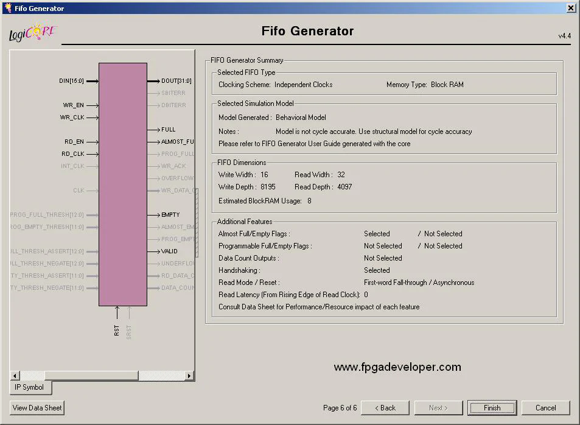Click the DIN[15:0] input port arrow
The height and width of the screenshot is (425, 580).
tap(92, 81)
